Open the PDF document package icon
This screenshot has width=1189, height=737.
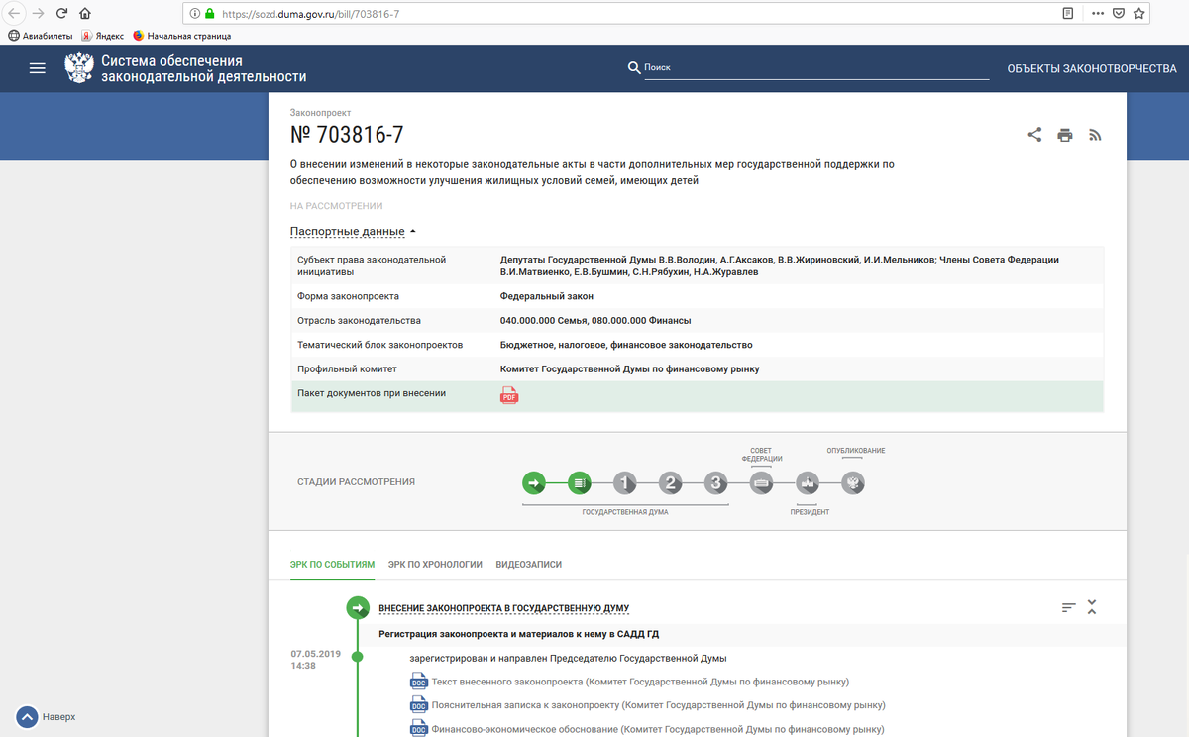[509, 395]
